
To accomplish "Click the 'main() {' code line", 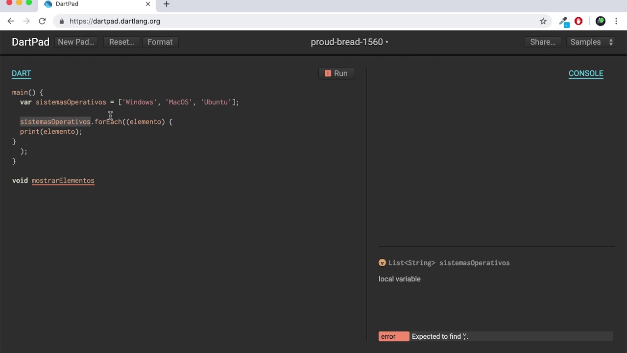I will [28, 92].
